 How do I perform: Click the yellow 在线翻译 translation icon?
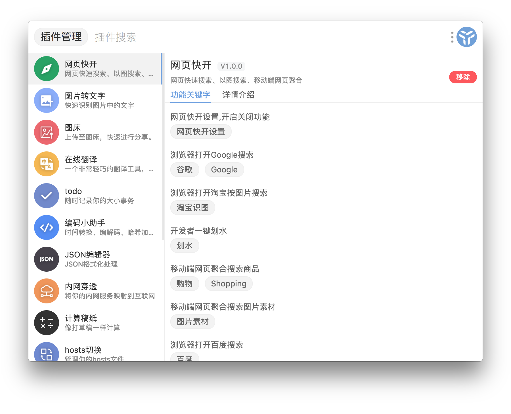click(x=47, y=164)
